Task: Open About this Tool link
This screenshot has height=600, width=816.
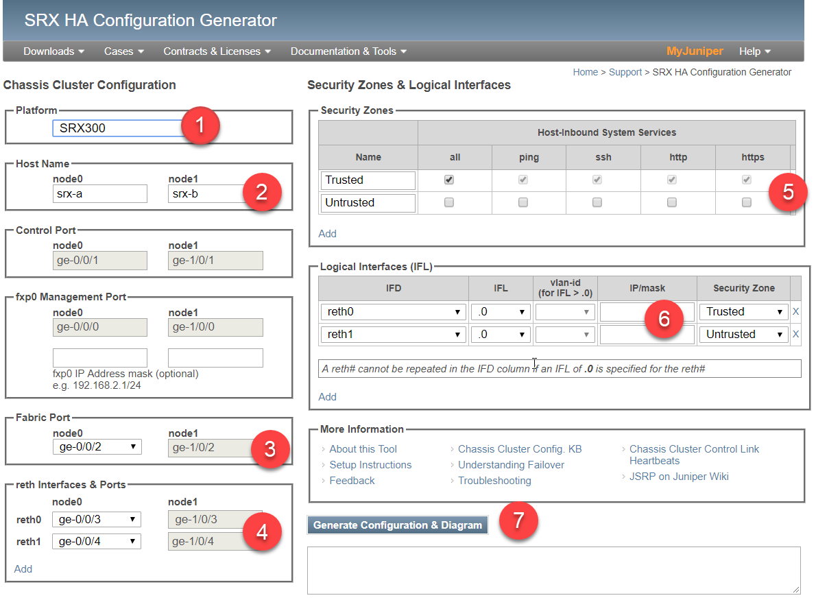Action: (363, 449)
